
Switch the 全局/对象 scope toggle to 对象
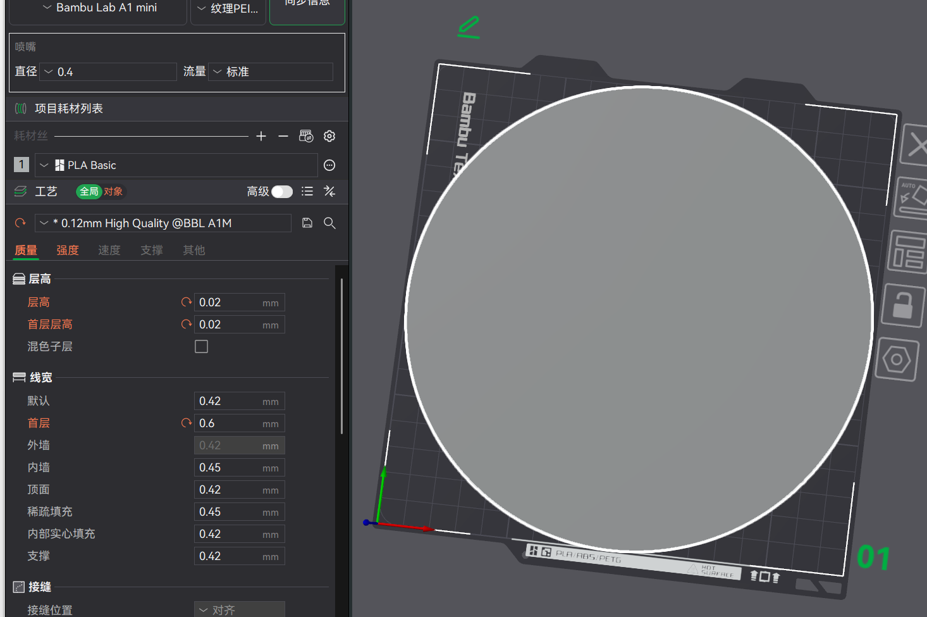[113, 192]
